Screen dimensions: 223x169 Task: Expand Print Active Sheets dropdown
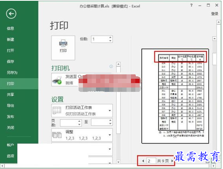(82, 111)
